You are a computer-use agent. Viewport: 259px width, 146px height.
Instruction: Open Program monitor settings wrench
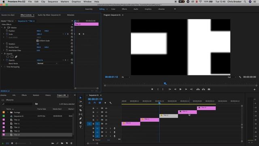(240, 77)
